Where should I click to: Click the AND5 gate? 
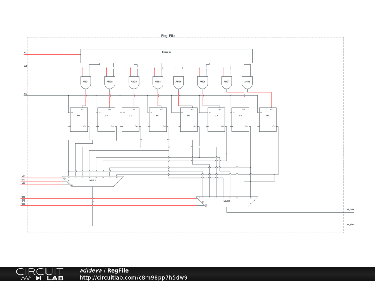pos(178,82)
